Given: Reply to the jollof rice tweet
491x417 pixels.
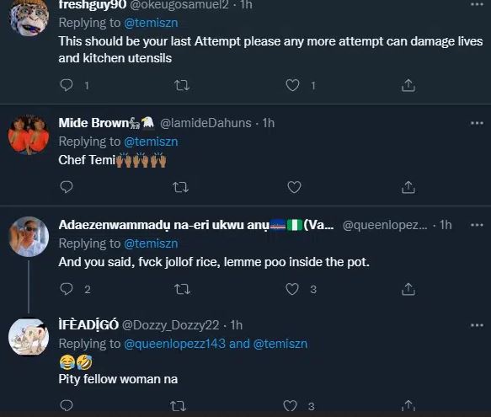Looking at the screenshot, I should pos(67,289).
